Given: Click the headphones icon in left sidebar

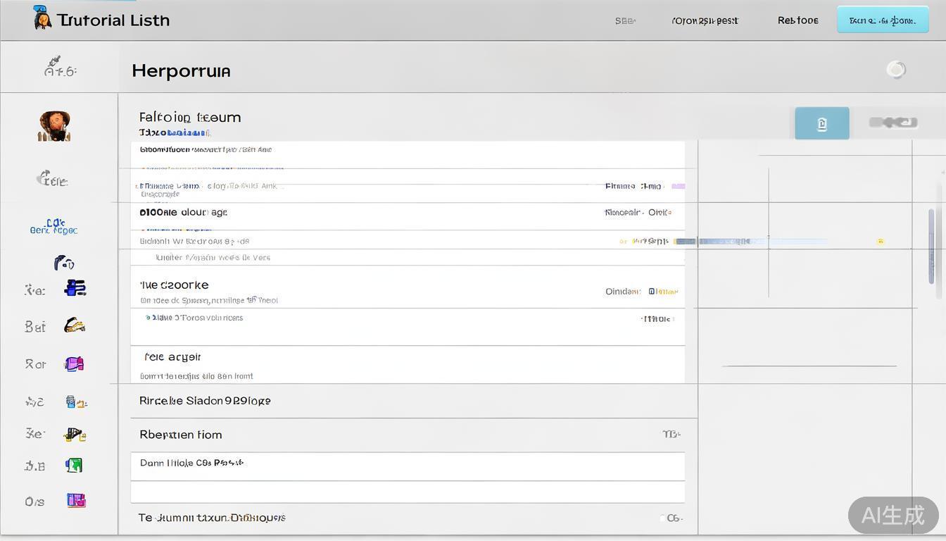Looking at the screenshot, I should point(64,263).
